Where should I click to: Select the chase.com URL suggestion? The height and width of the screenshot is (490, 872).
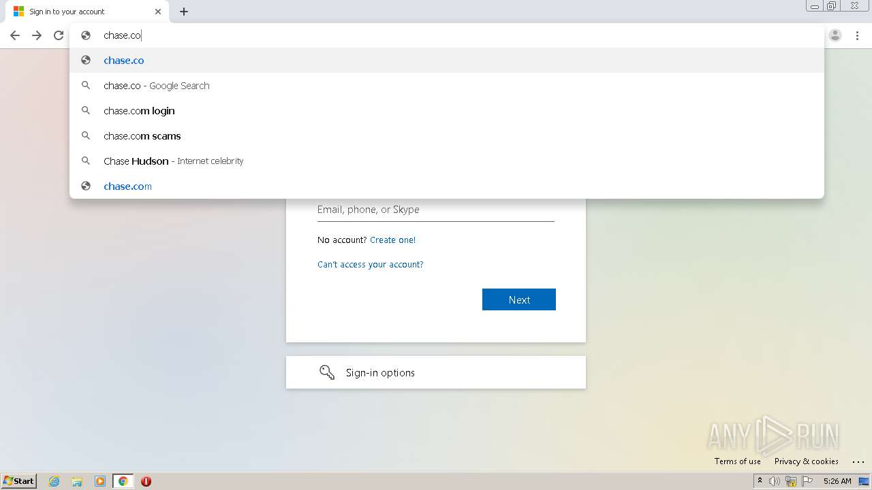447,186
